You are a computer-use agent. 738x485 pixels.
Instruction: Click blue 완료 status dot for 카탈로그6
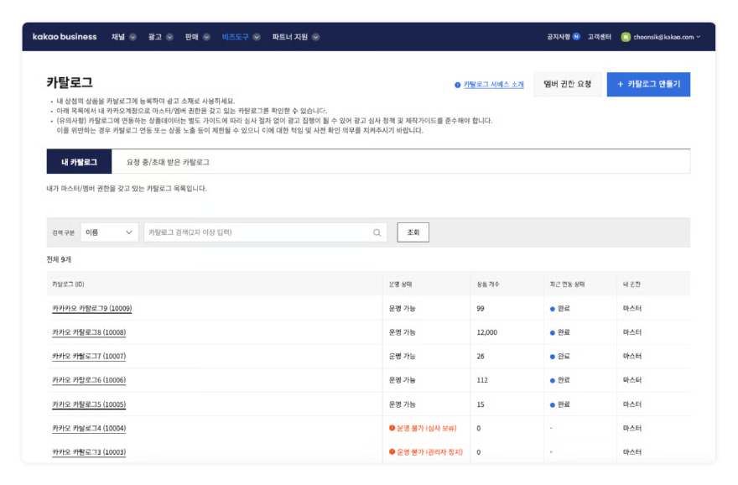[553, 380]
